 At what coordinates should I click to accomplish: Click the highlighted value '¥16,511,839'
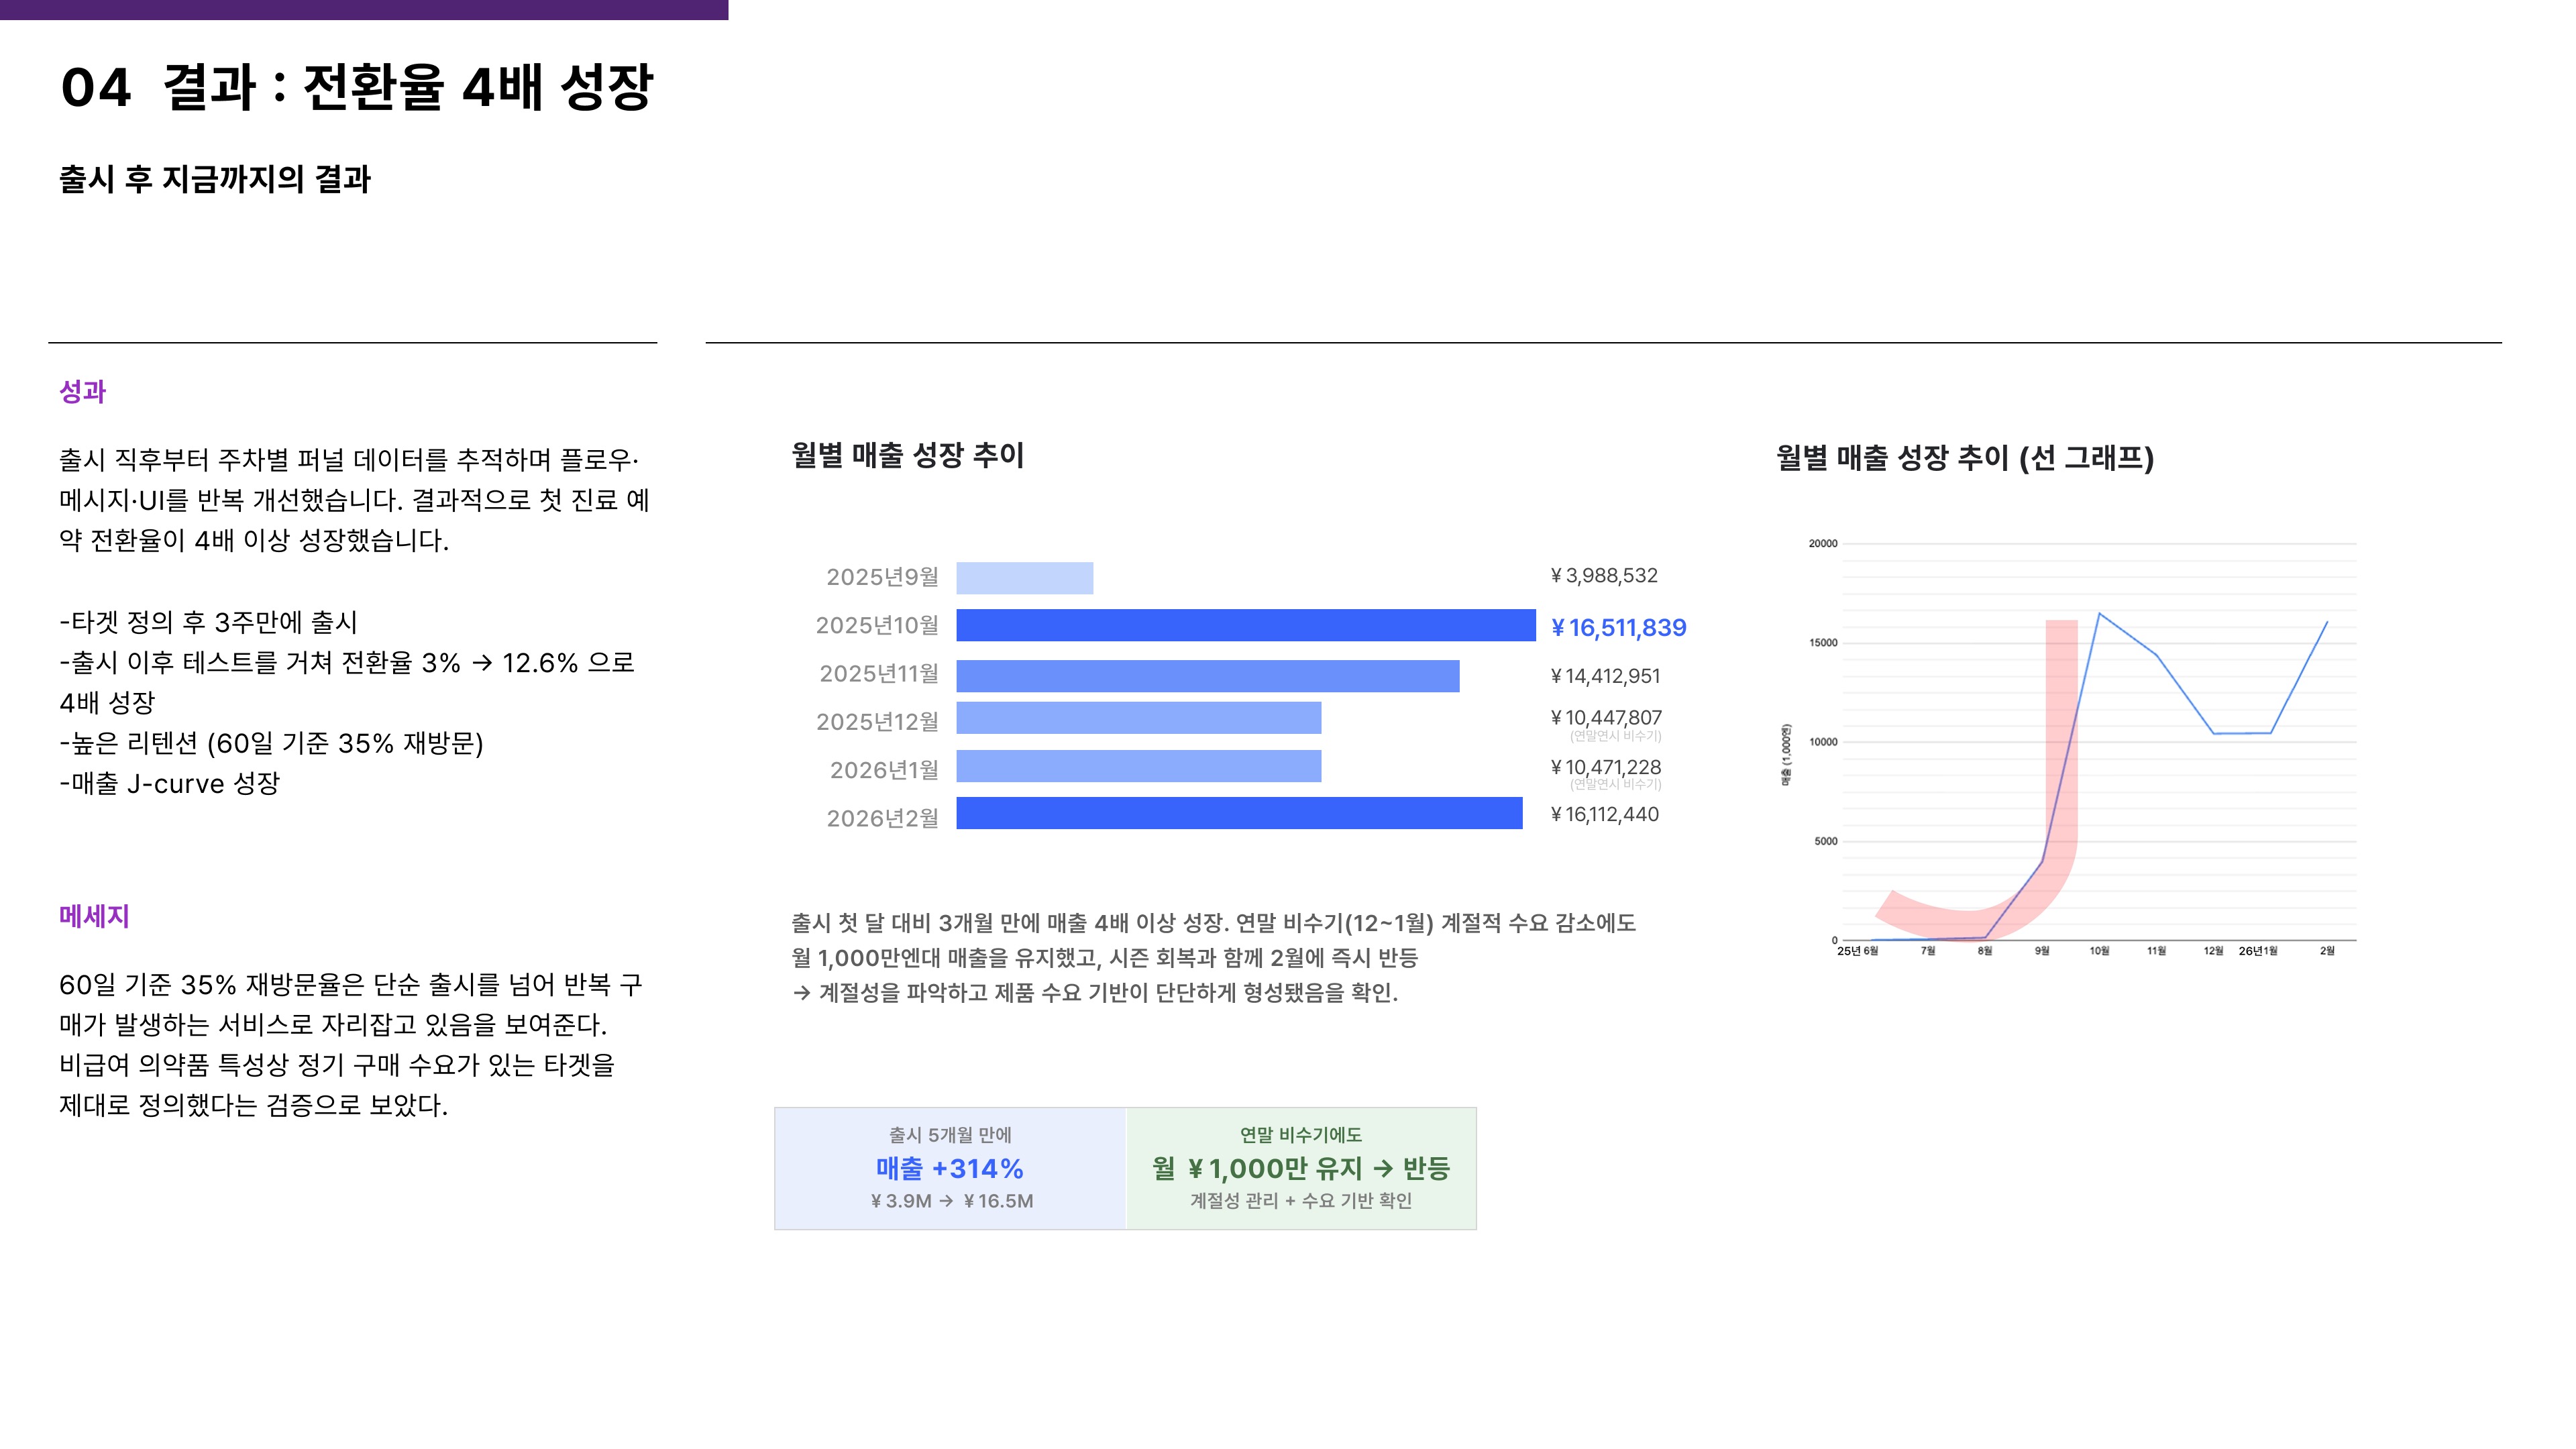click(1618, 627)
